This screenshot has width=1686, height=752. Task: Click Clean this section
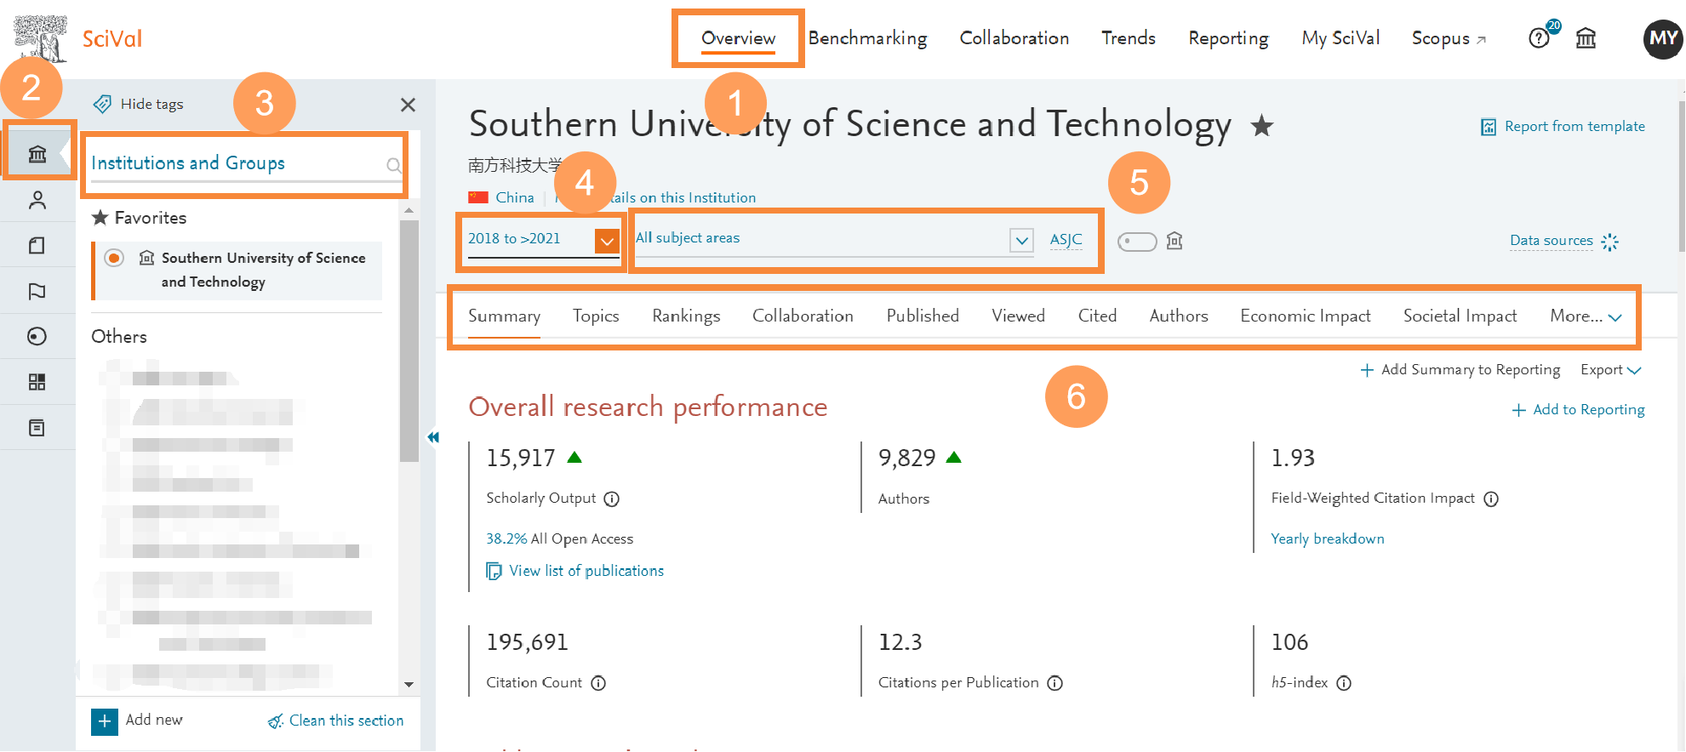[x=336, y=721]
